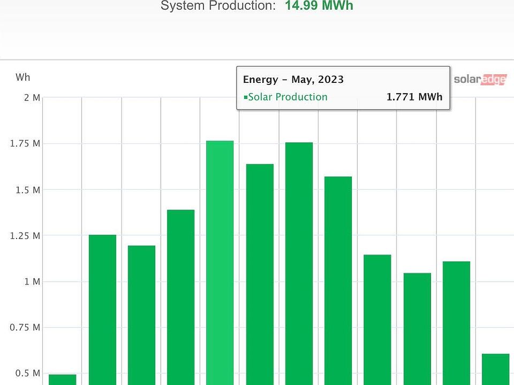Select the July production bar
Image resolution: width=514 pixels, height=385 pixels.
299,263
